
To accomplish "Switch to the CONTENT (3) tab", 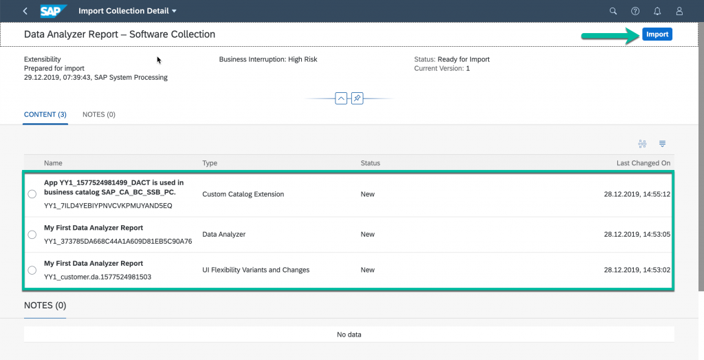I will click(45, 114).
